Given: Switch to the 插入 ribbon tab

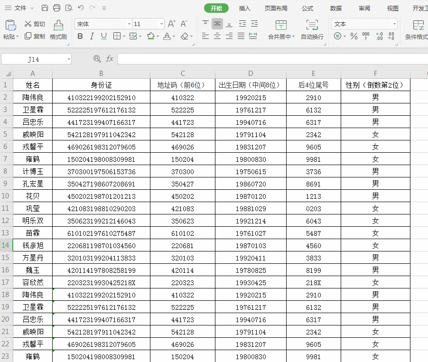Looking at the screenshot, I should coord(245,8).
